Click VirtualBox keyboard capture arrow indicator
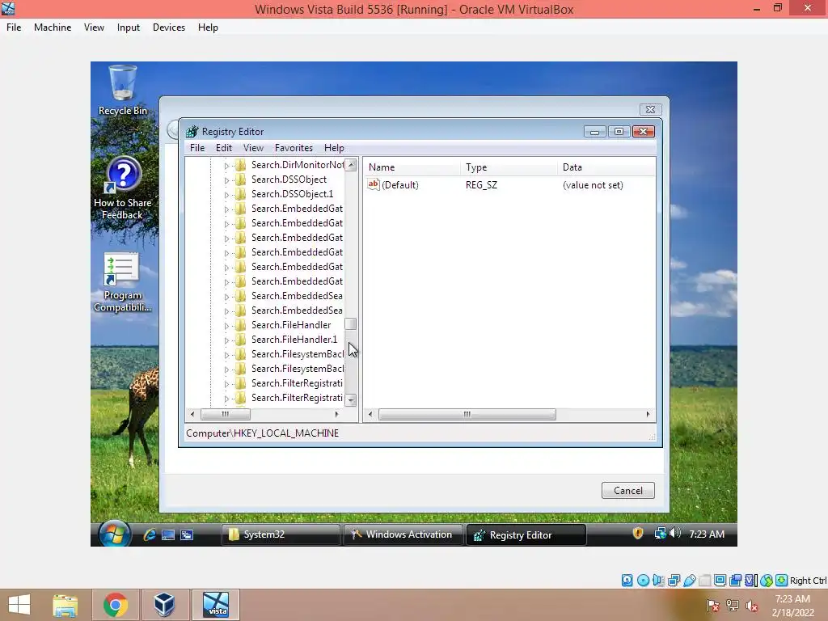 pyautogui.click(x=782, y=581)
